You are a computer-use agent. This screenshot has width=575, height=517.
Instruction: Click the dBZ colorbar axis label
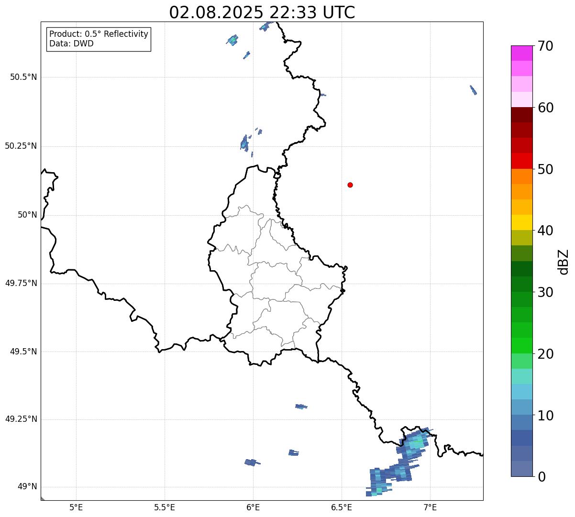564,261
